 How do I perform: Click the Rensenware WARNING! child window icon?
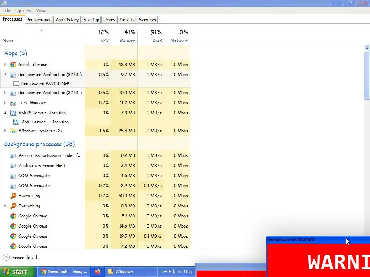click(x=16, y=84)
